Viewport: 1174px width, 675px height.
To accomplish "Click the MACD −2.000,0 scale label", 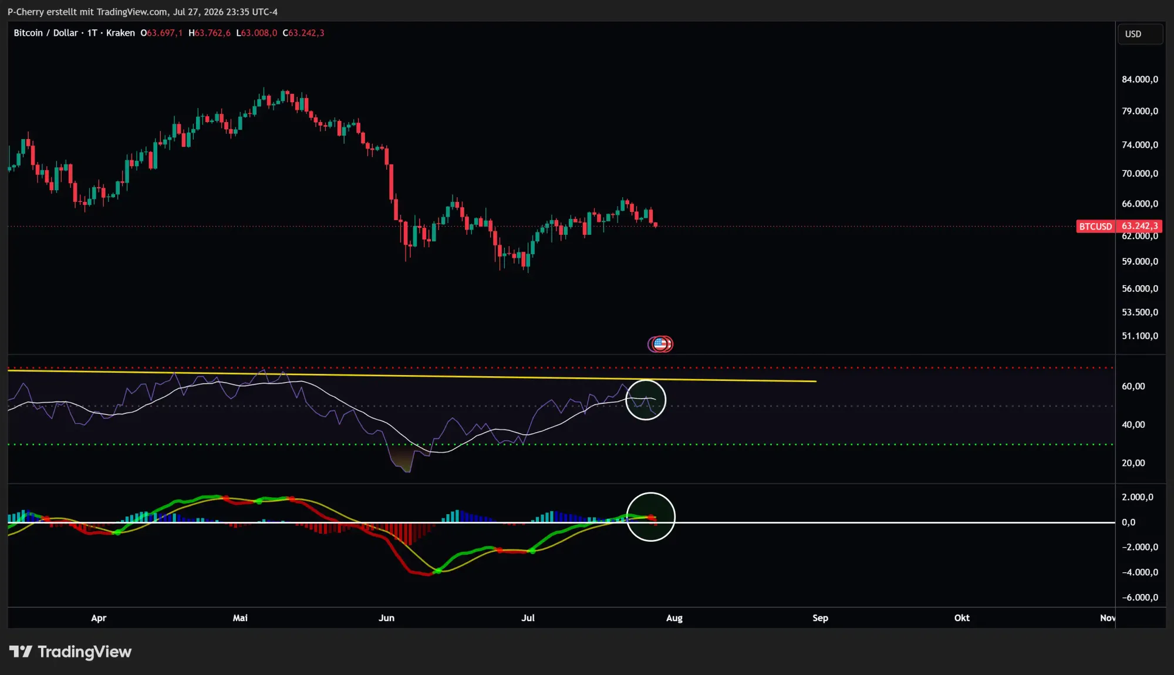I will (1140, 547).
